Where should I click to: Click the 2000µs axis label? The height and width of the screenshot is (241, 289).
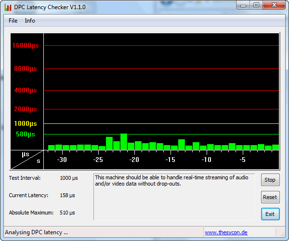click(26, 109)
